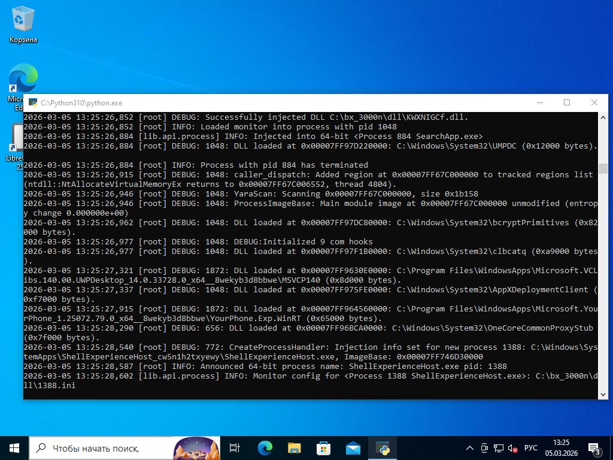
Task: Open Task View from the taskbar
Action: click(x=235, y=448)
